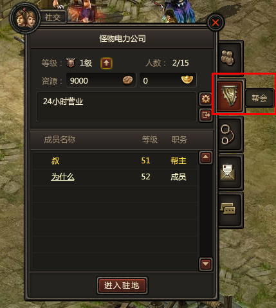The width and height of the screenshot is (276, 308).
Task: Select the guild 帮会 banner tab
Action: [x=230, y=96]
